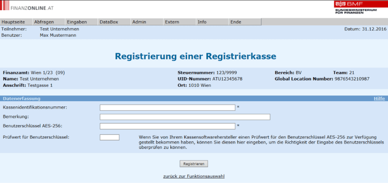Click the Prüfwert für Benutzerschlüssel box
Viewport: 388px width, 183px height.
coord(110,137)
